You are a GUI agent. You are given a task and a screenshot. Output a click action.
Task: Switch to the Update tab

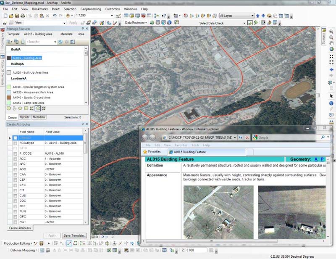pyautogui.click(x=25, y=117)
